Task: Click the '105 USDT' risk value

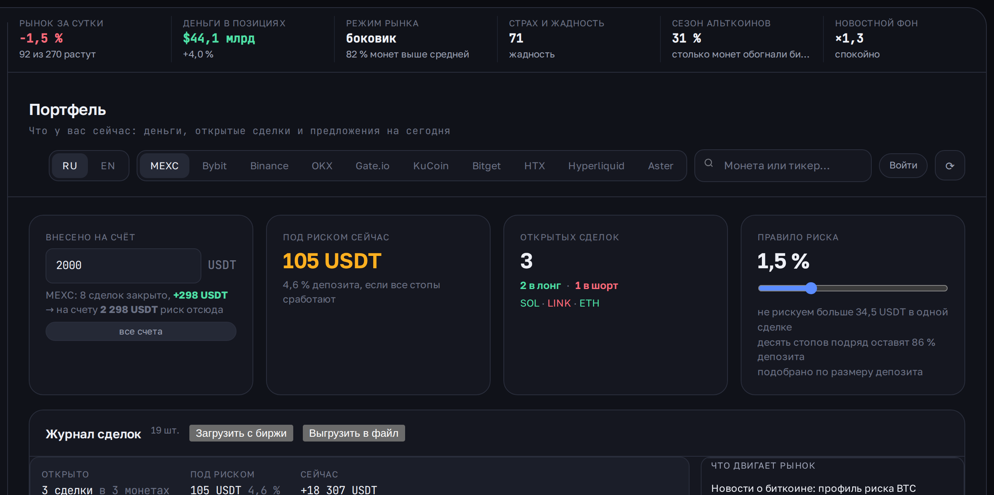Action: (332, 261)
